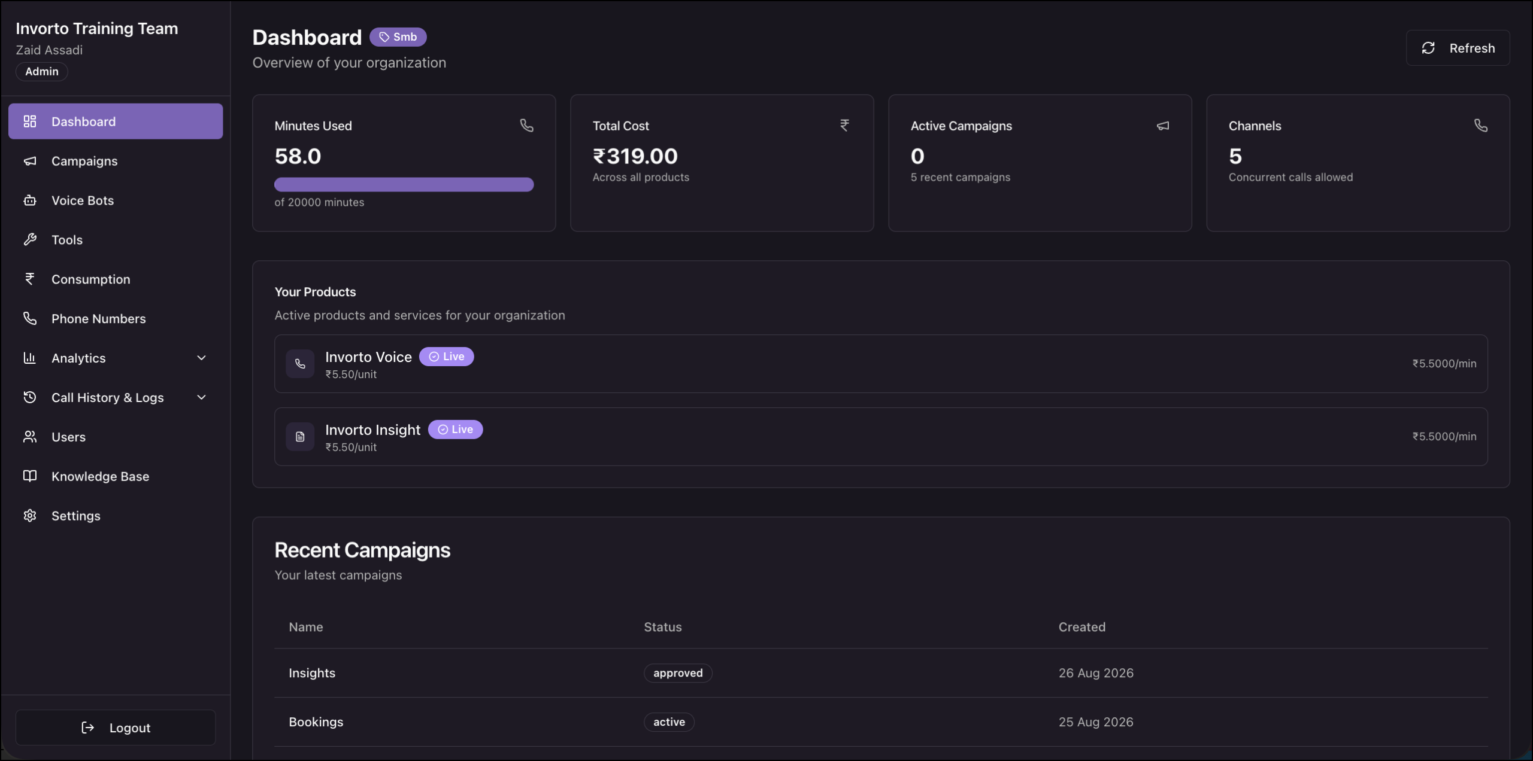
Task: Click the phone icon on Channels card
Action: point(1481,126)
